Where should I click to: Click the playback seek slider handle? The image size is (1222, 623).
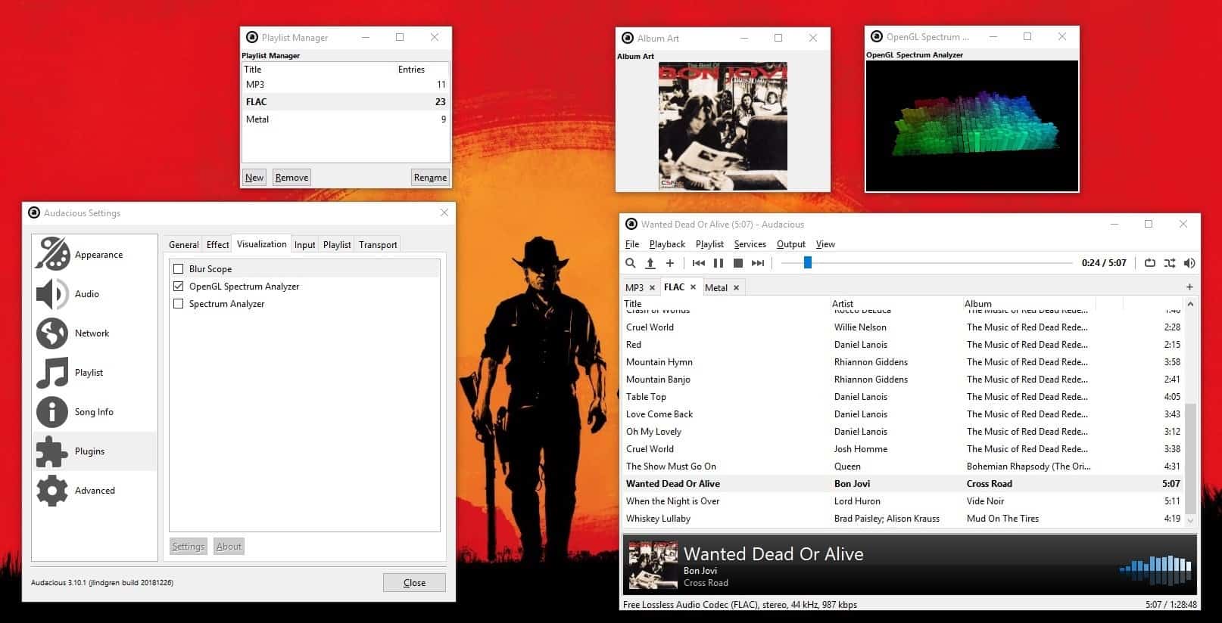[x=807, y=263]
